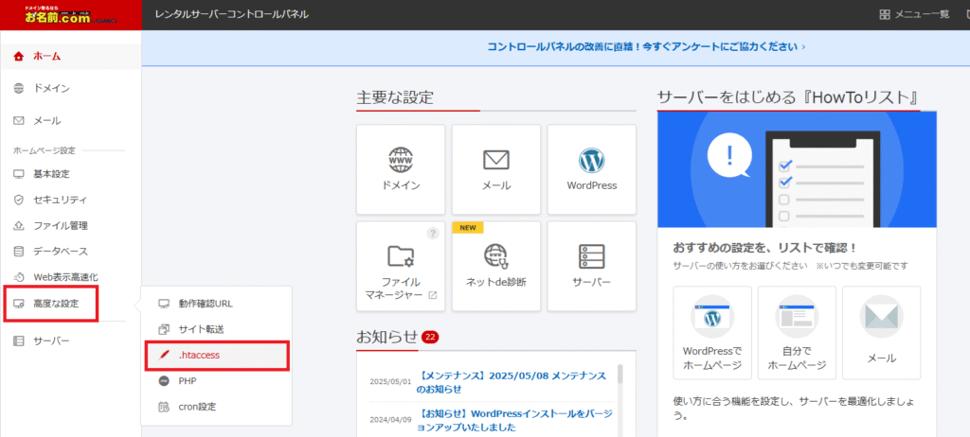This screenshot has height=437, width=970.
Task: Choose メール card in HowToリスト
Action: pyautogui.click(x=881, y=333)
